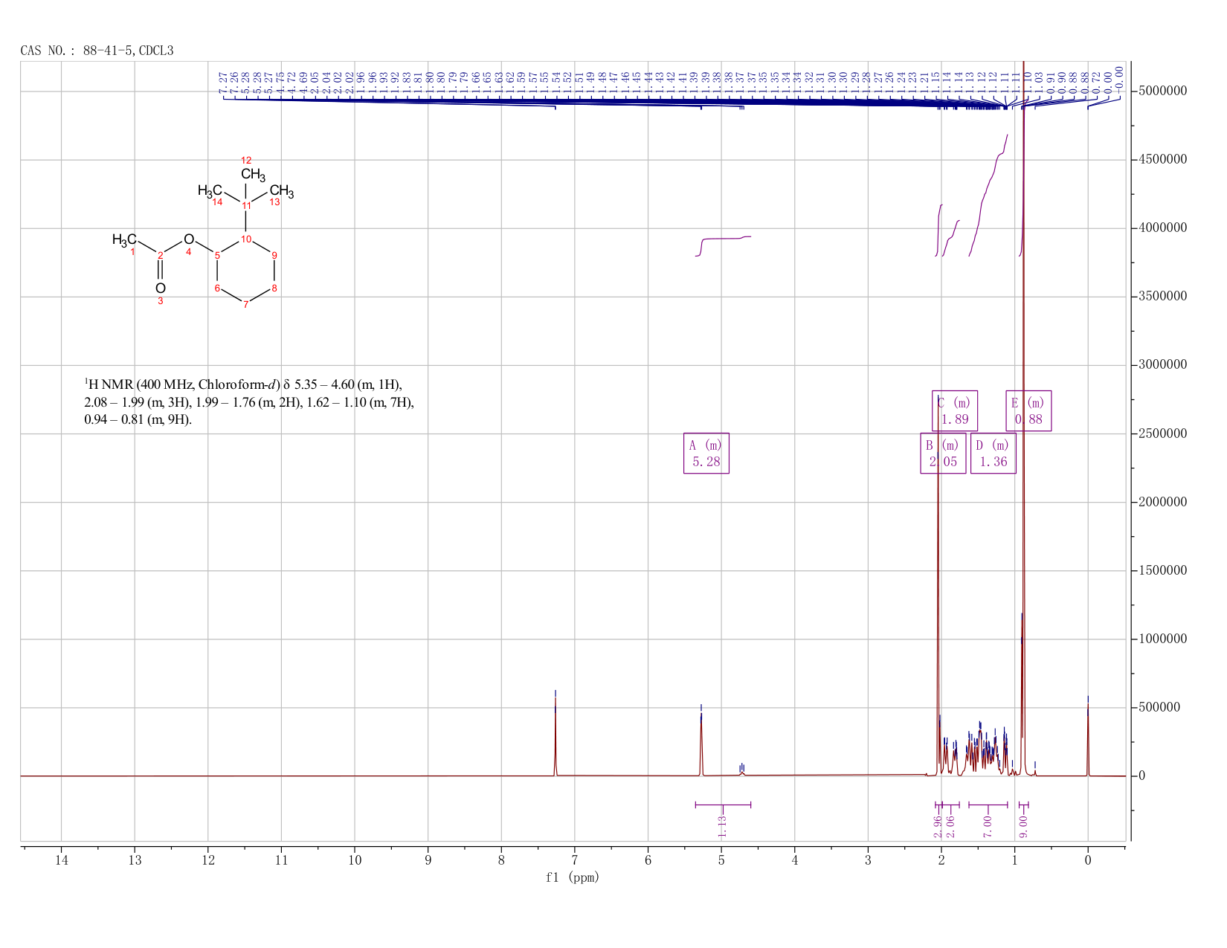
Task: Click the peak at 5.28 ppm
Action: [x=701, y=744]
